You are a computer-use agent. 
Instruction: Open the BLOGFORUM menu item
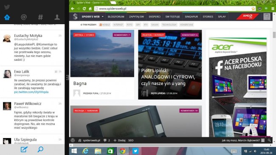point(116,17)
